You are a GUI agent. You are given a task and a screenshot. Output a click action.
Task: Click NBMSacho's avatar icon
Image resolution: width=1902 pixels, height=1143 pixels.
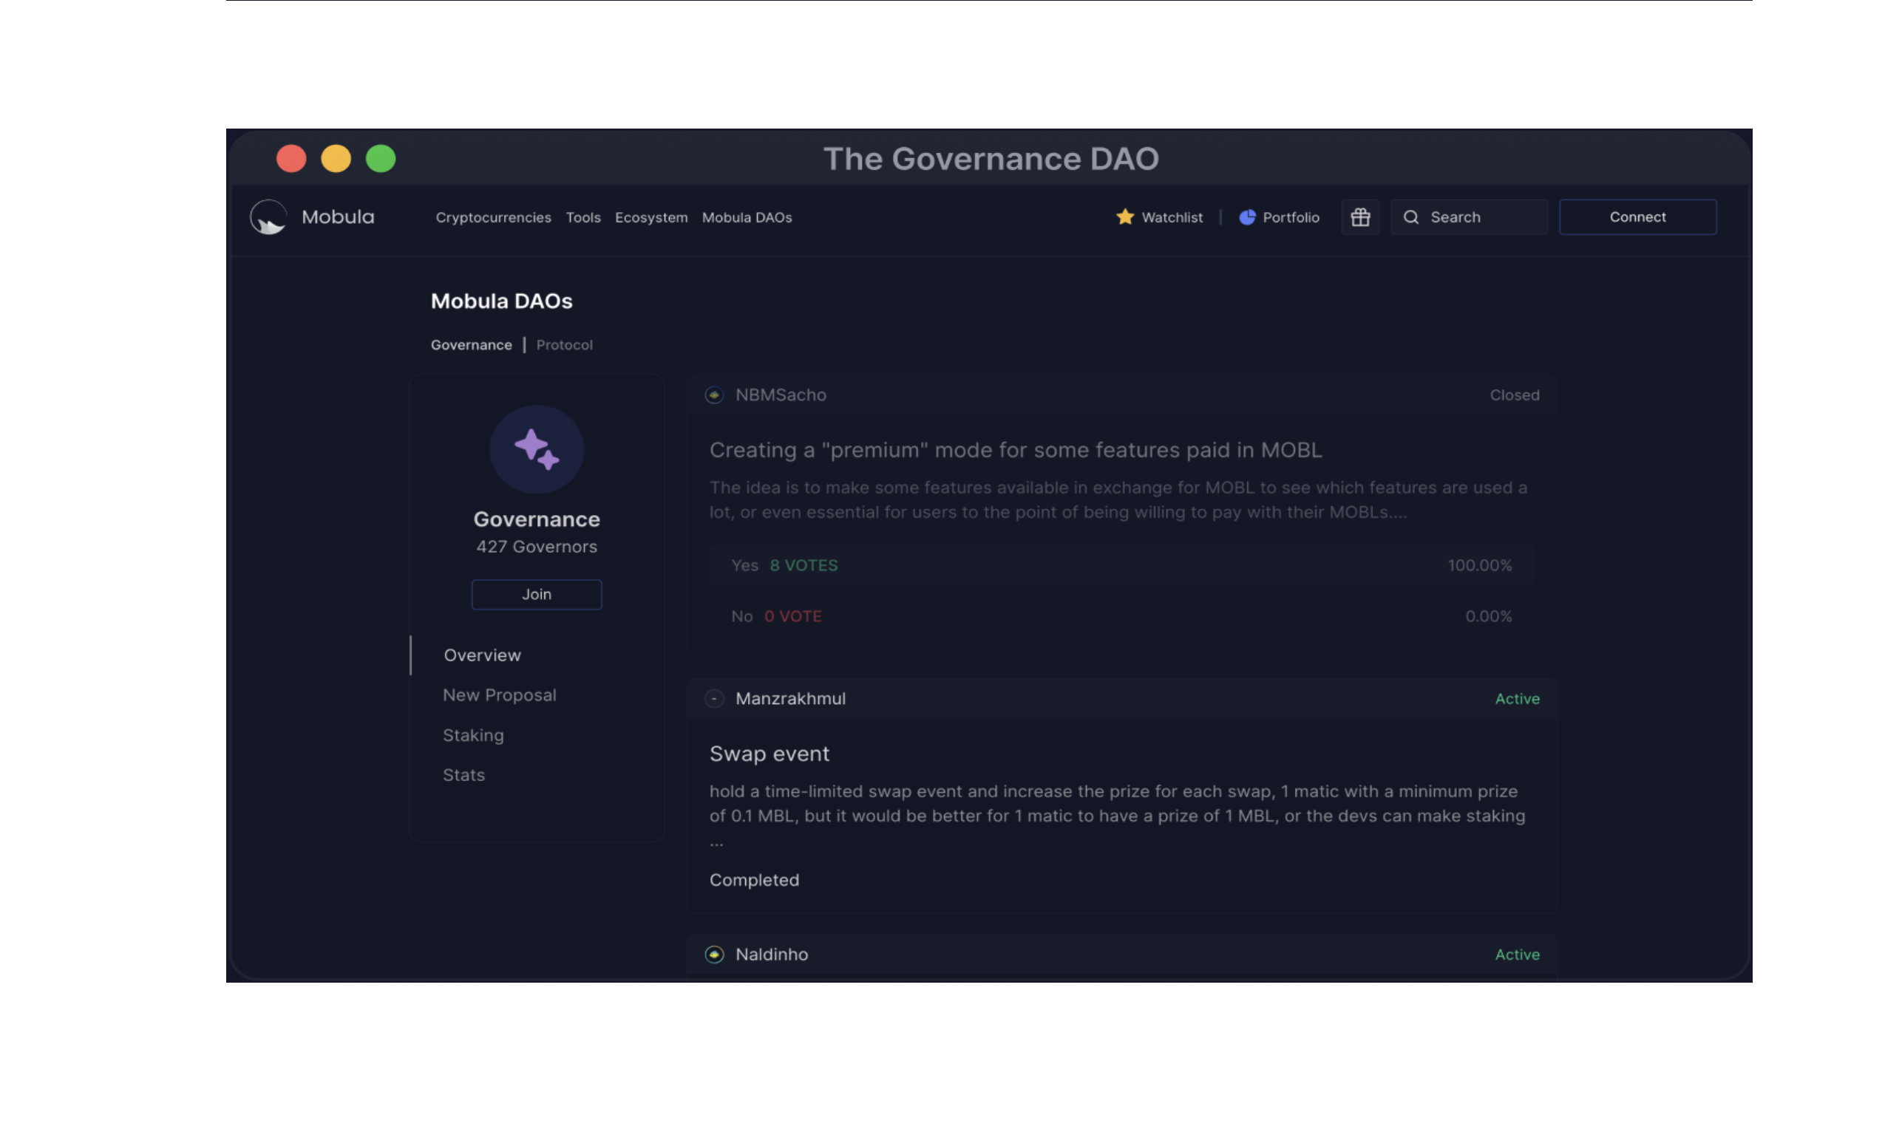714,395
